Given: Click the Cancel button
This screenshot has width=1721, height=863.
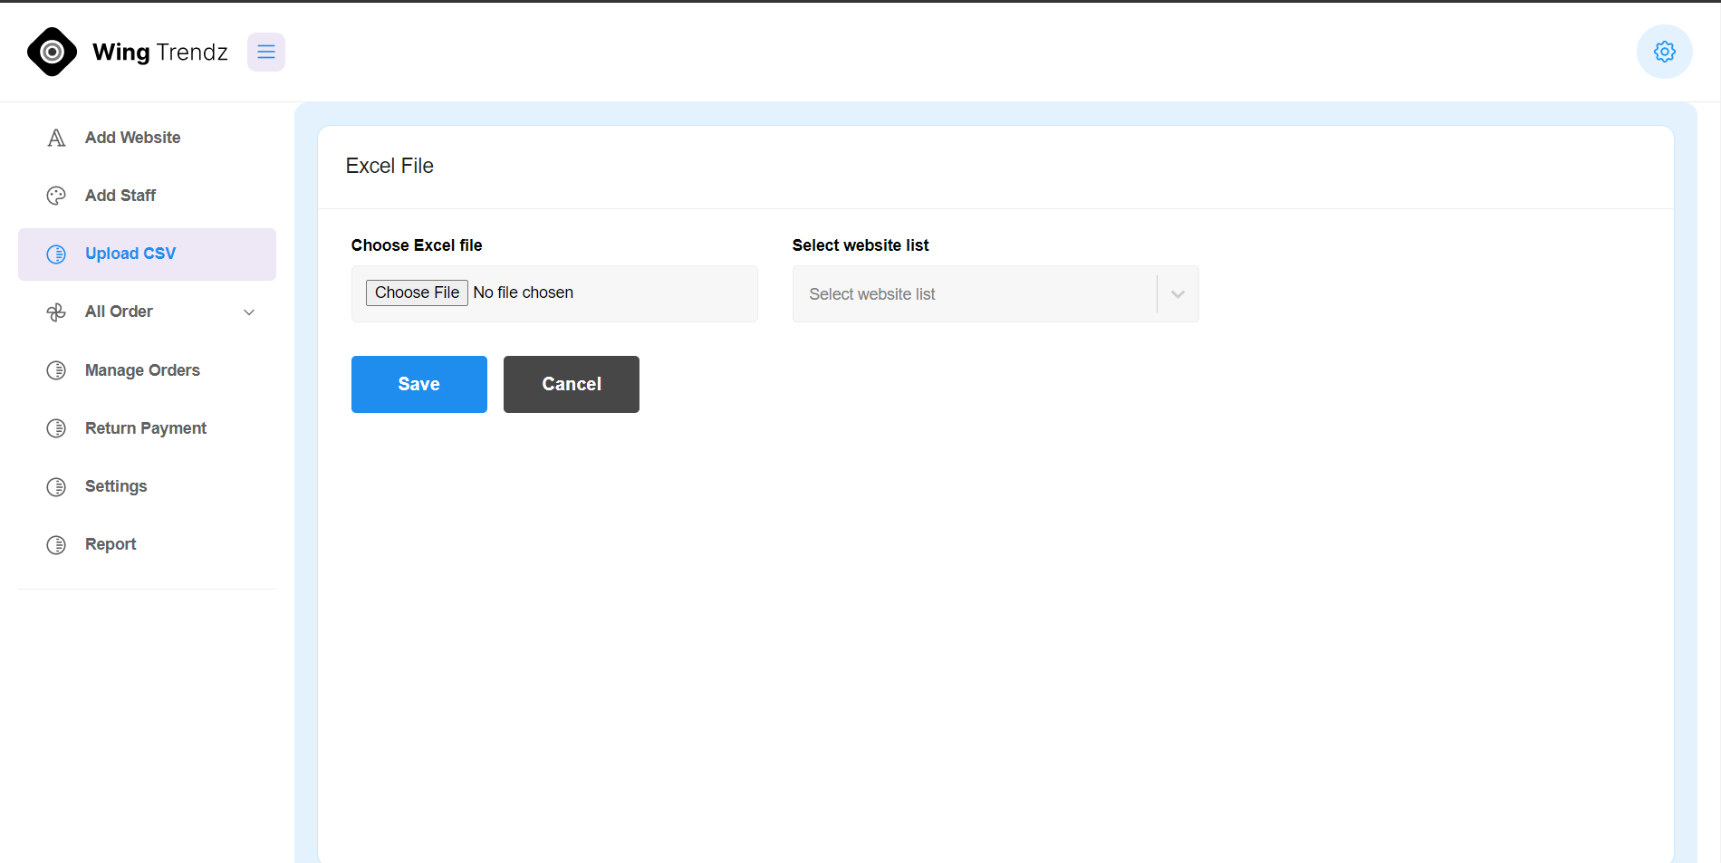Looking at the screenshot, I should point(572,384).
